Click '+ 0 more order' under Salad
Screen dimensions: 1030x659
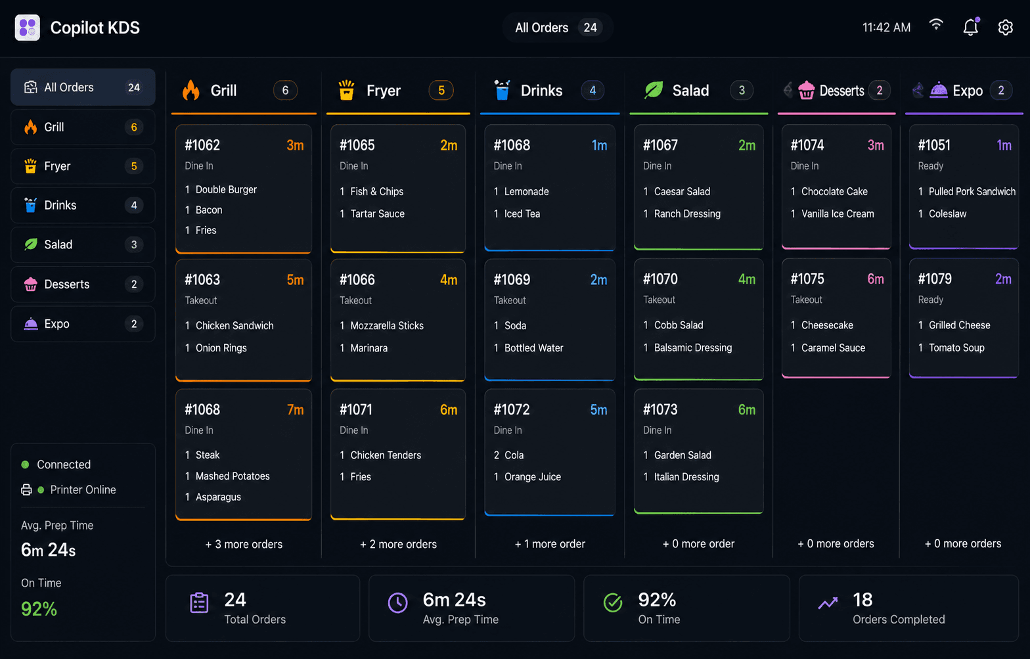point(698,544)
